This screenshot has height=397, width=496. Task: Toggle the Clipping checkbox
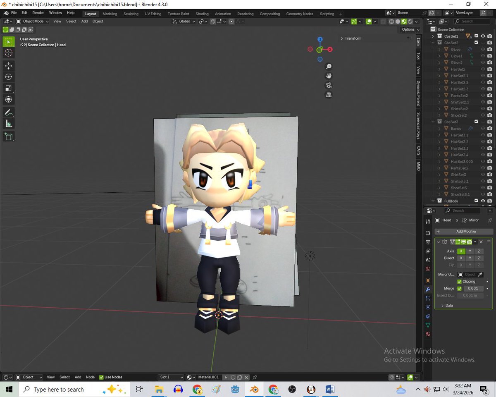point(459,282)
